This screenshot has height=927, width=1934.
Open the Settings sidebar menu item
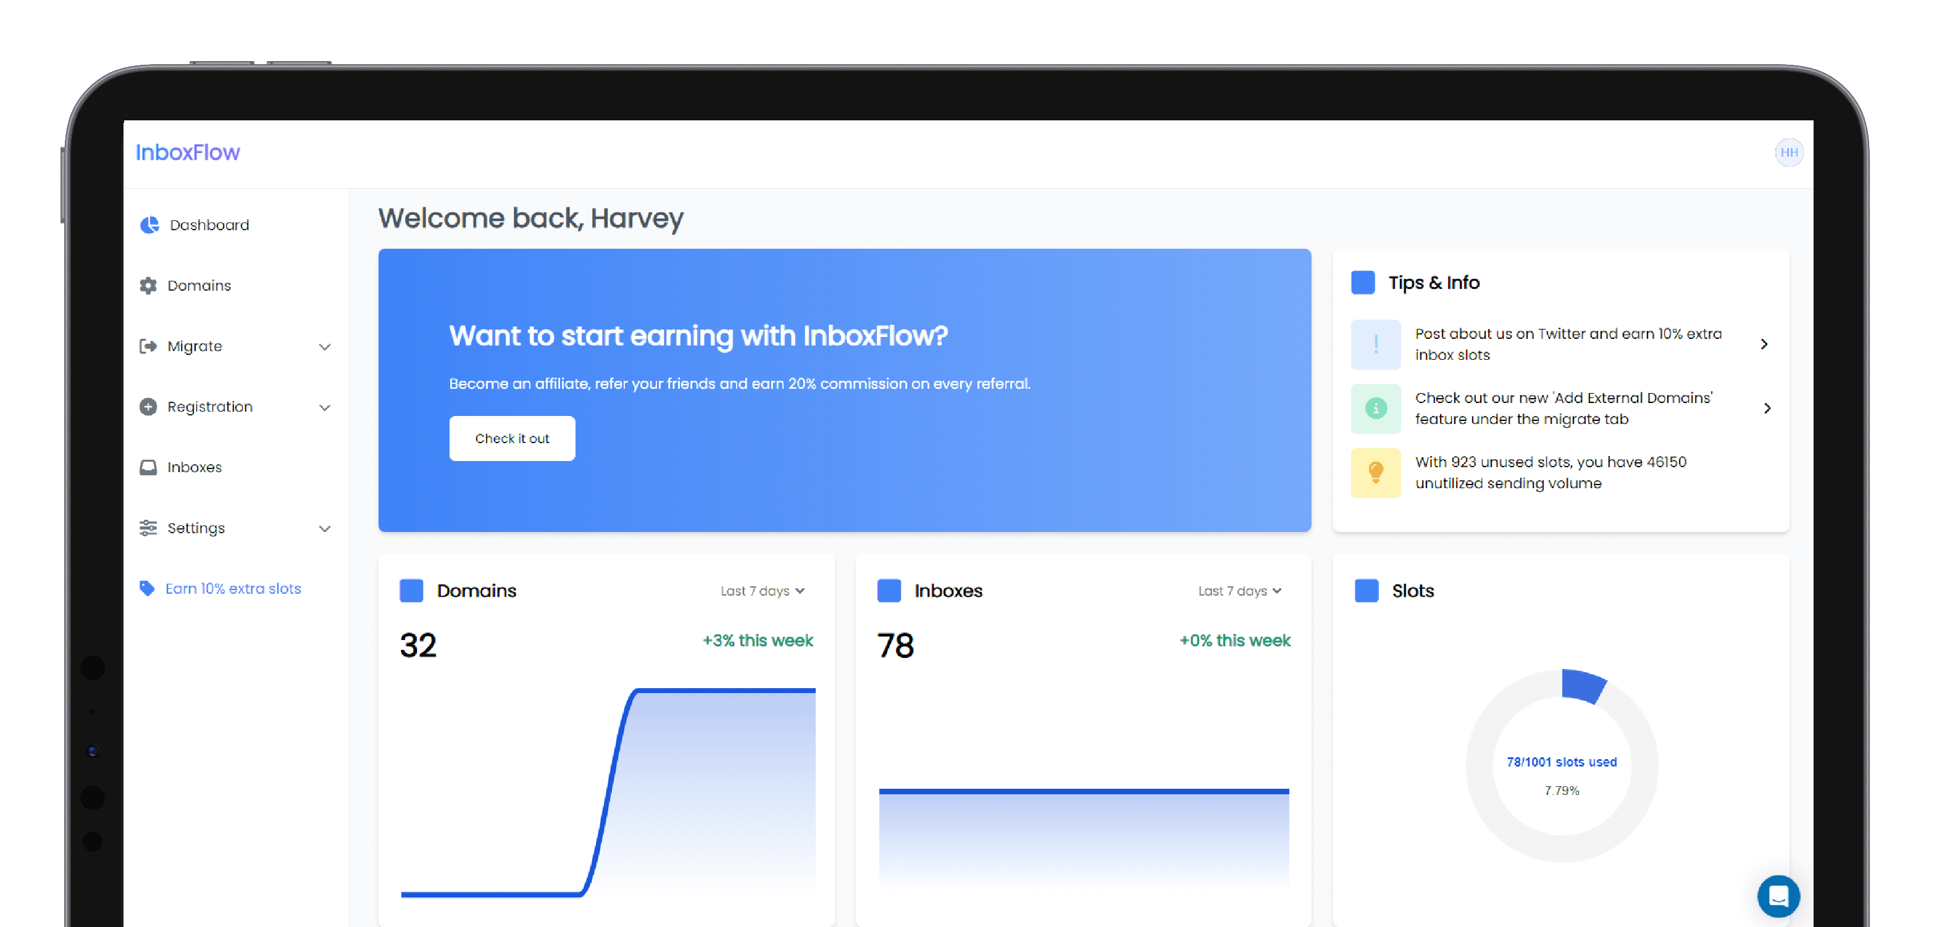pyautogui.click(x=196, y=528)
